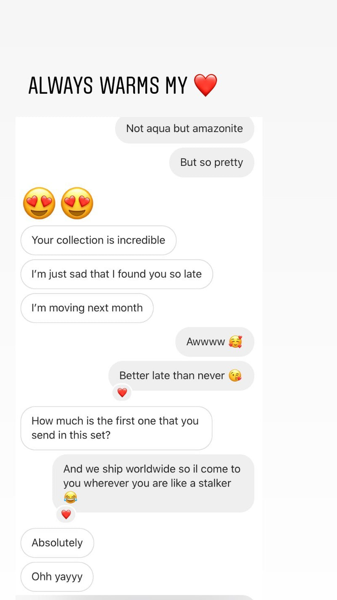Select the "I'm just sad that I found you so late" bubble

pyautogui.click(x=116, y=274)
